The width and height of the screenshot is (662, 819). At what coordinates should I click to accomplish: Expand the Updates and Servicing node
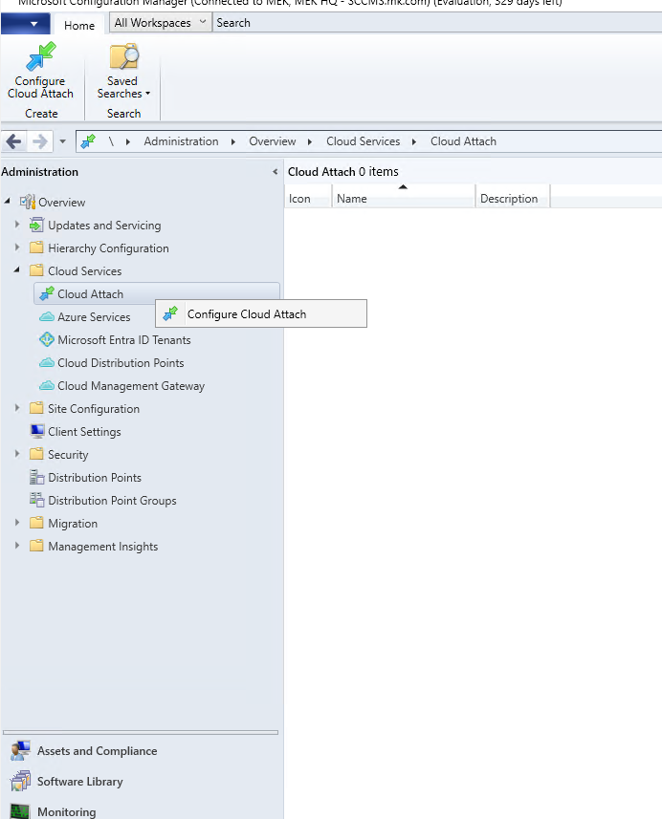point(17,226)
